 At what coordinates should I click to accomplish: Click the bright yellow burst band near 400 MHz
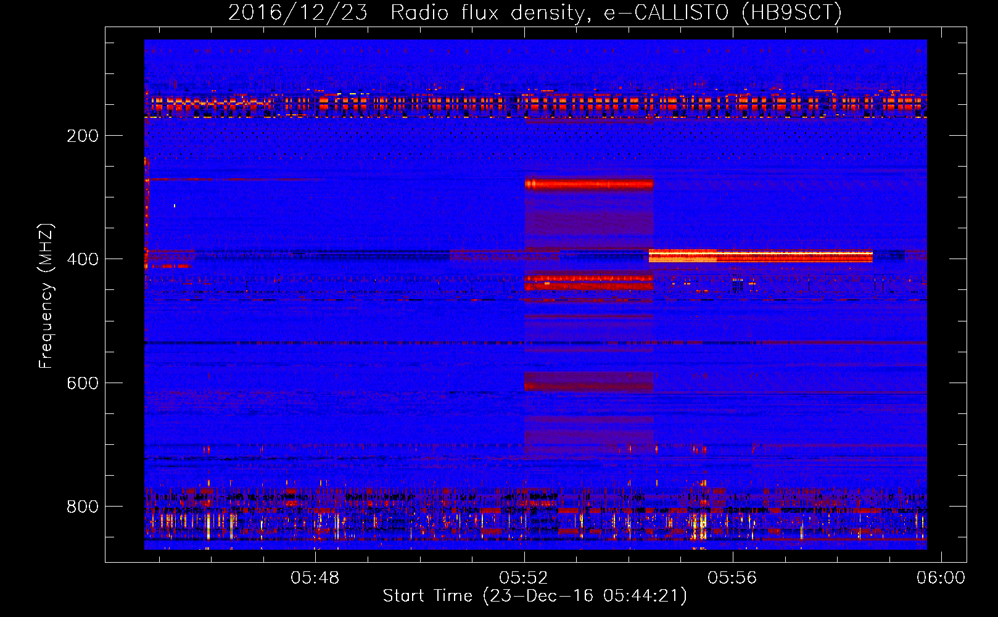(x=761, y=256)
